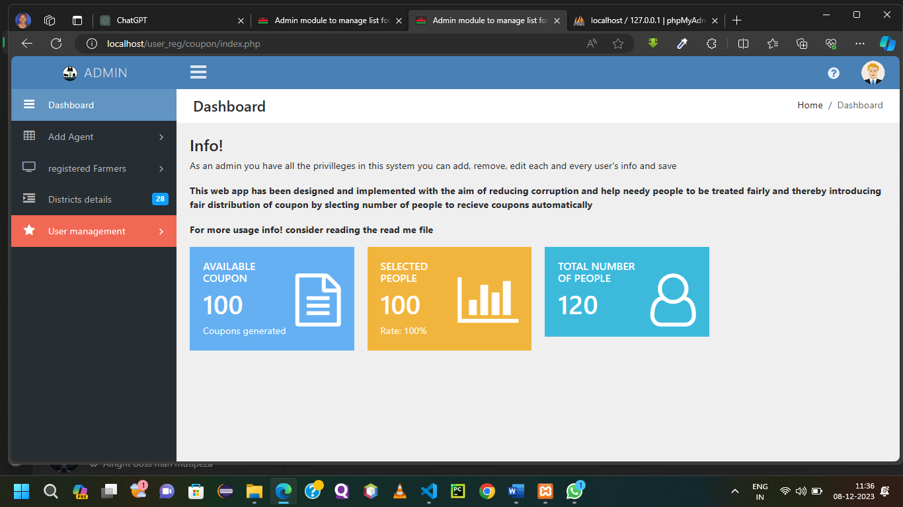The width and height of the screenshot is (903, 507).
Task: Open the admin profile avatar
Action: tap(873, 73)
